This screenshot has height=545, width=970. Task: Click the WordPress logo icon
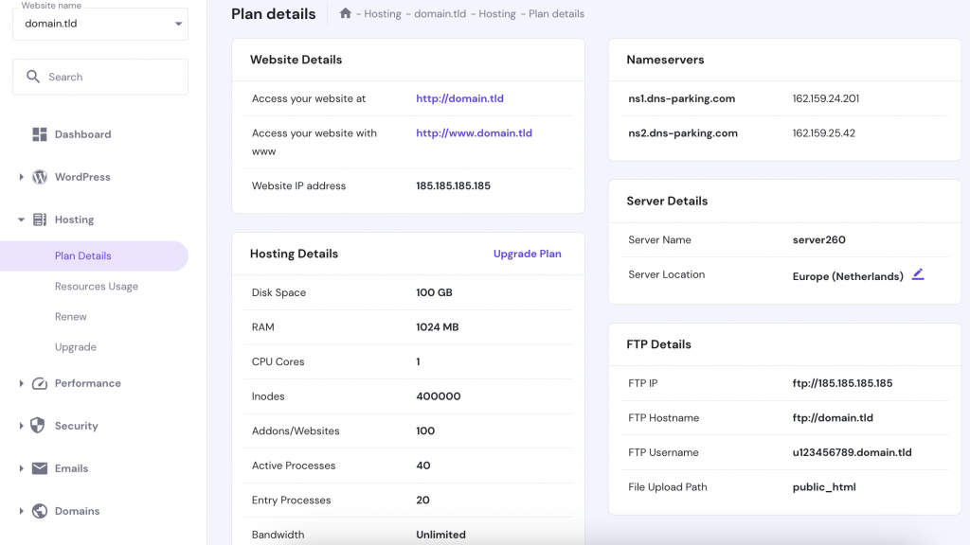(40, 177)
